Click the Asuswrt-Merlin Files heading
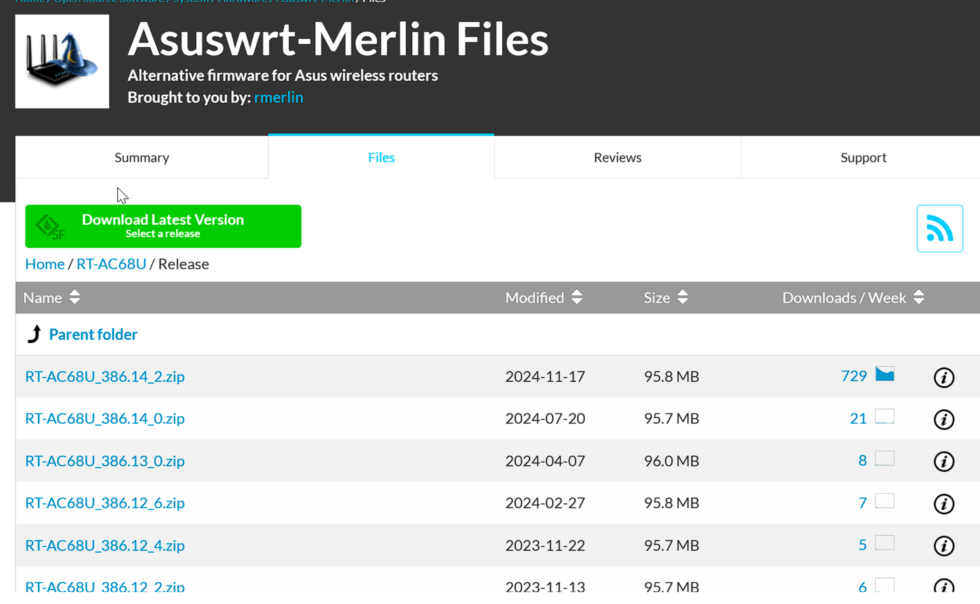 point(338,39)
